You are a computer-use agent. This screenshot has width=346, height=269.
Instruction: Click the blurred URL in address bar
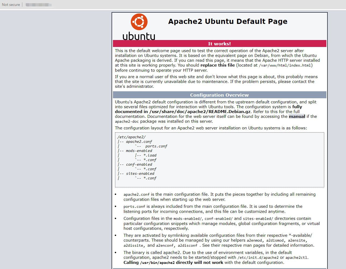(38, 5)
